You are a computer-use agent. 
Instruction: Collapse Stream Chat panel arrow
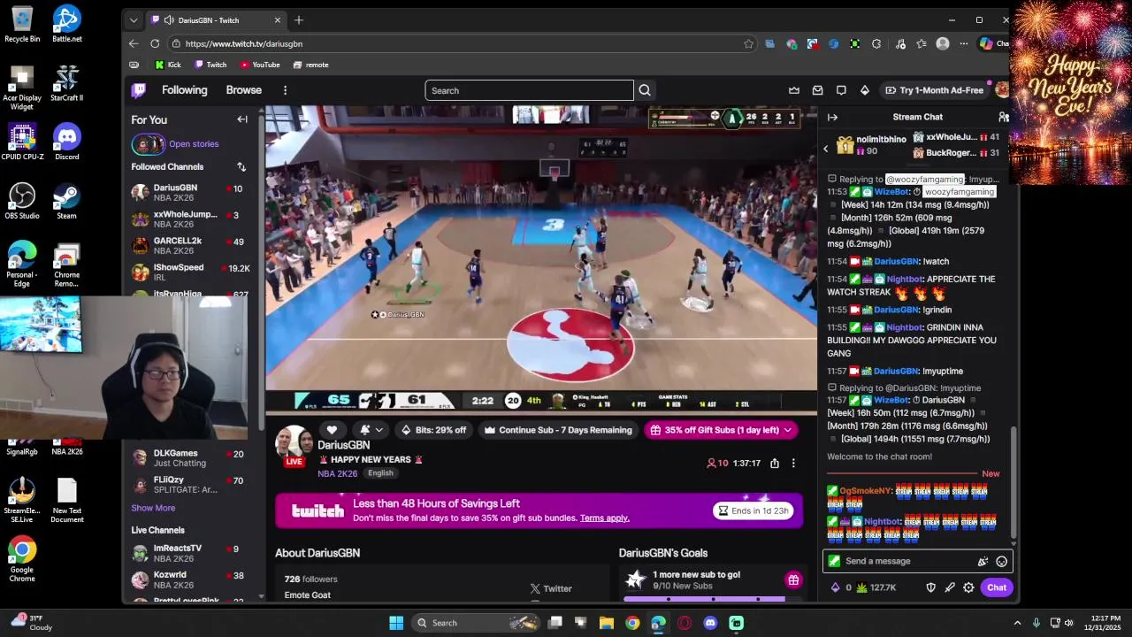coord(832,117)
